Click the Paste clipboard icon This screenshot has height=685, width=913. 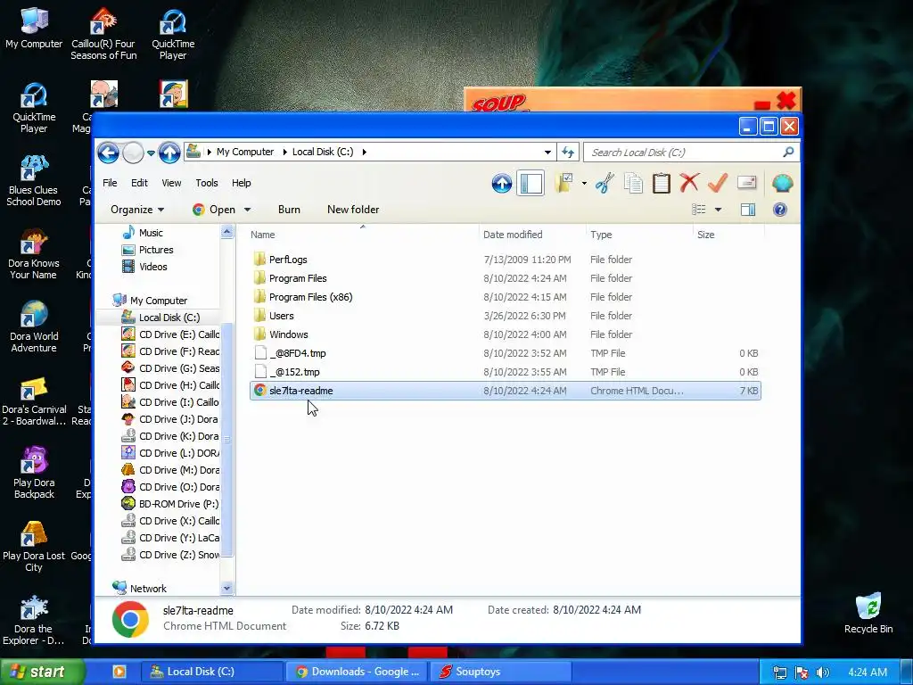(661, 184)
